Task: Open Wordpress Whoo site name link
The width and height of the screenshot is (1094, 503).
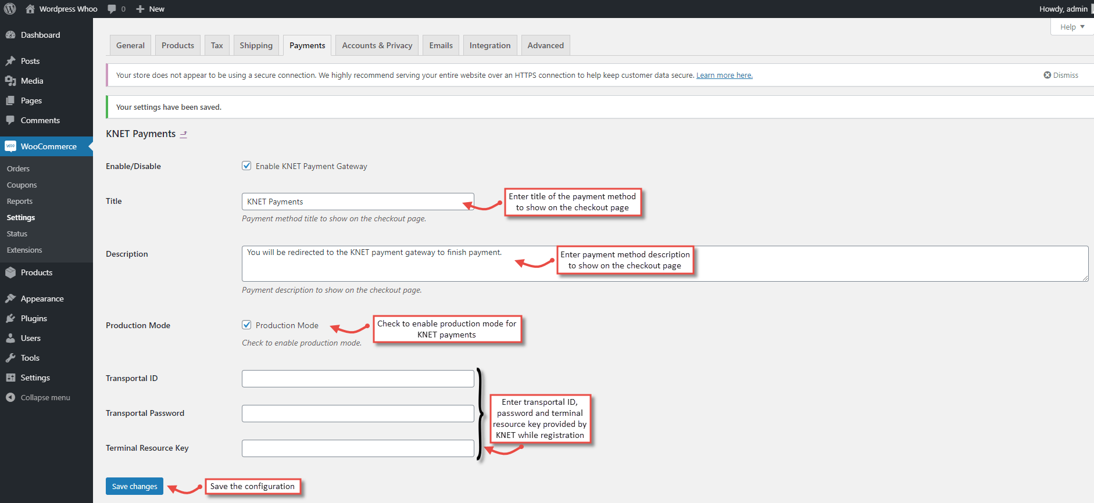Action: click(68, 9)
